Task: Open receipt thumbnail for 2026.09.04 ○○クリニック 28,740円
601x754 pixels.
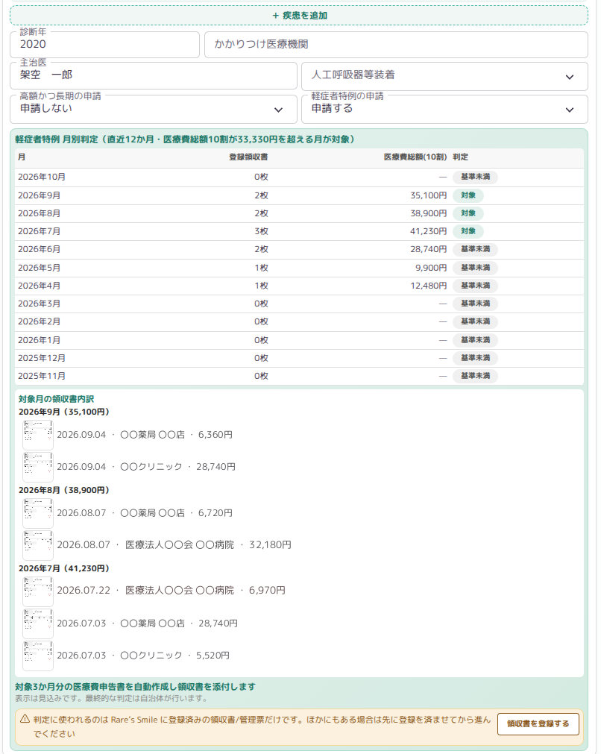Action: (38, 467)
